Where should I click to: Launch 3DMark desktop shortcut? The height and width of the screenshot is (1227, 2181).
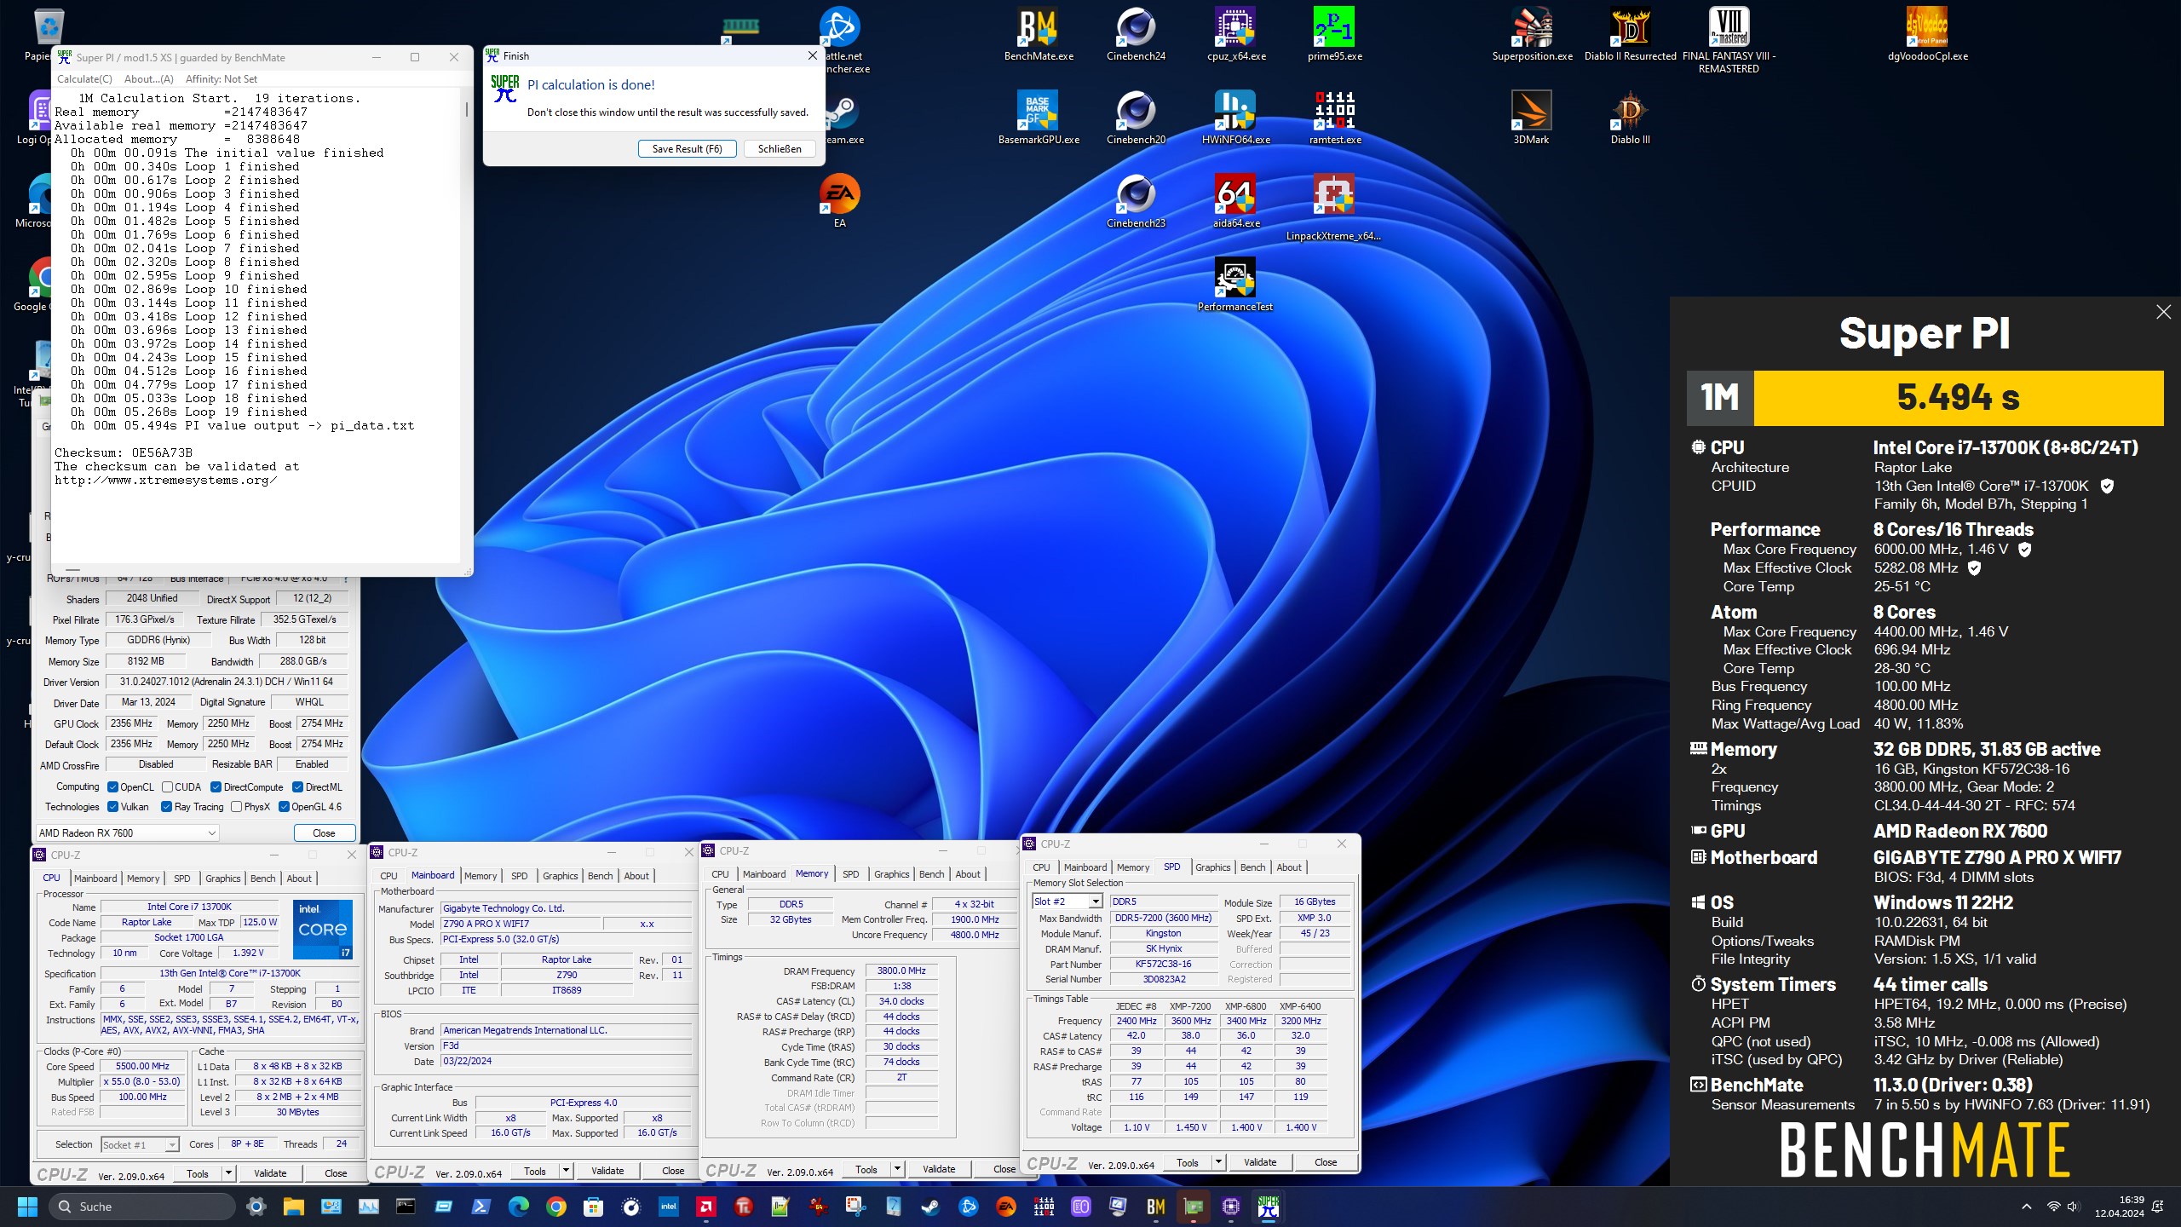pyautogui.click(x=1532, y=118)
